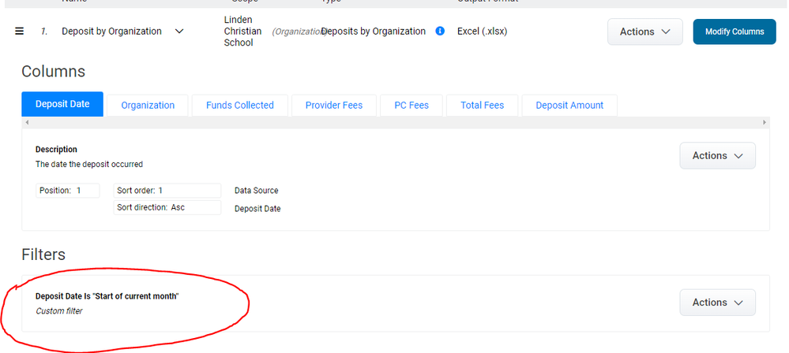The width and height of the screenshot is (789, 353).
Task: Click the blue info icon
Action: (x=440, y=32)
